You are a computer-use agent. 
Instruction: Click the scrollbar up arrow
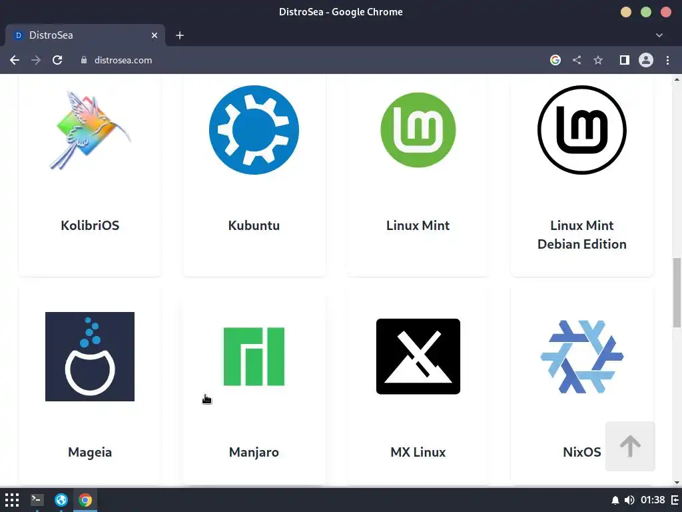pos(677,79)
